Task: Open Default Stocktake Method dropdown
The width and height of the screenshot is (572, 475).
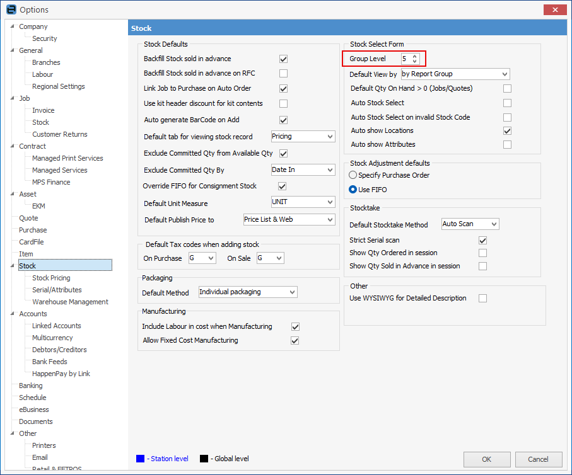Action: pos(470,224)
